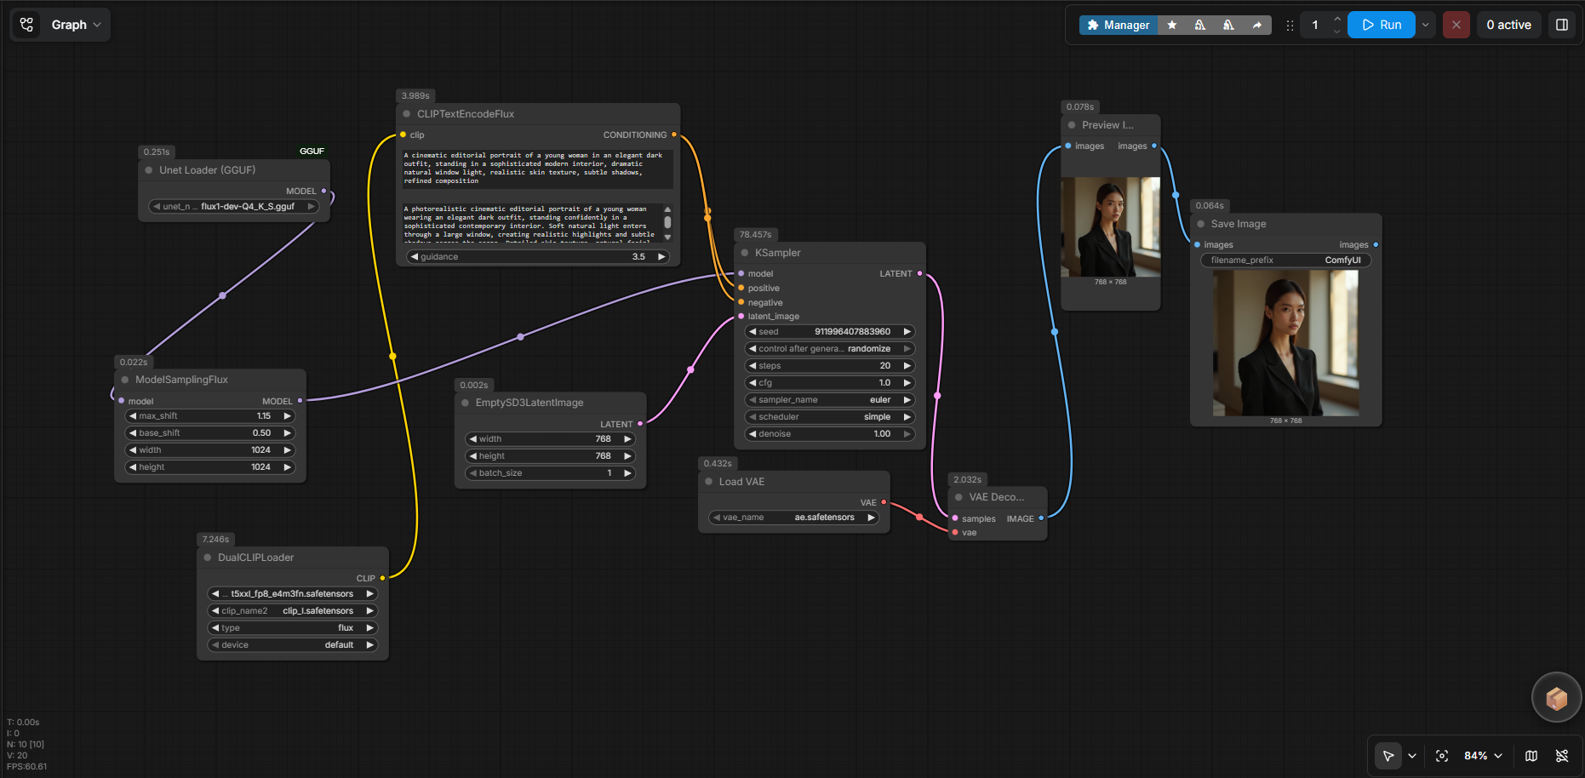This screenshot has height=778, width=1585.
Task: Open the Graph dropdown menu
Action: point(77,25)
